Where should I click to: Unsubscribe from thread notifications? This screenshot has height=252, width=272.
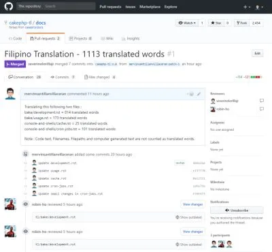[237, 210]
